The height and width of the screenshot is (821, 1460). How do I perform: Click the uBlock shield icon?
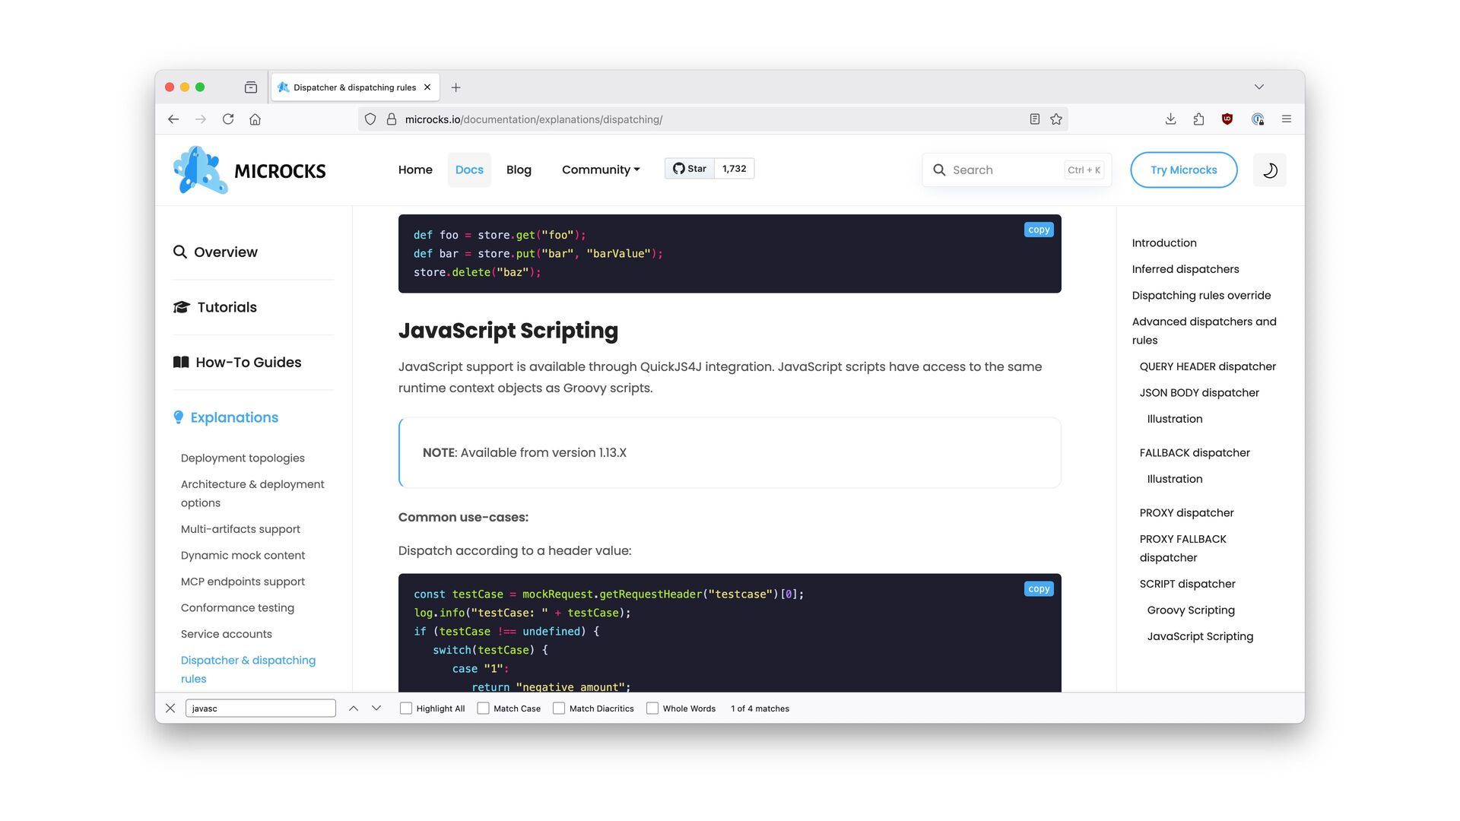tap(1227, 119)
